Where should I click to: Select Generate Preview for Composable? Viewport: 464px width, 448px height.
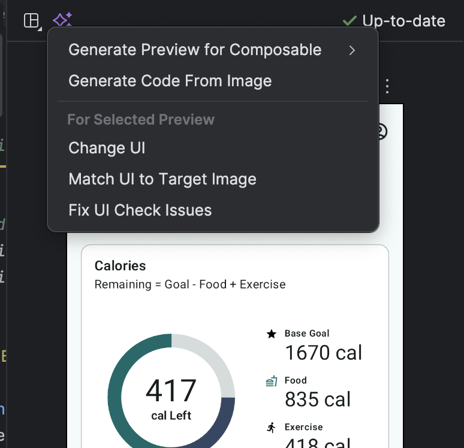(x=195, y=50)
